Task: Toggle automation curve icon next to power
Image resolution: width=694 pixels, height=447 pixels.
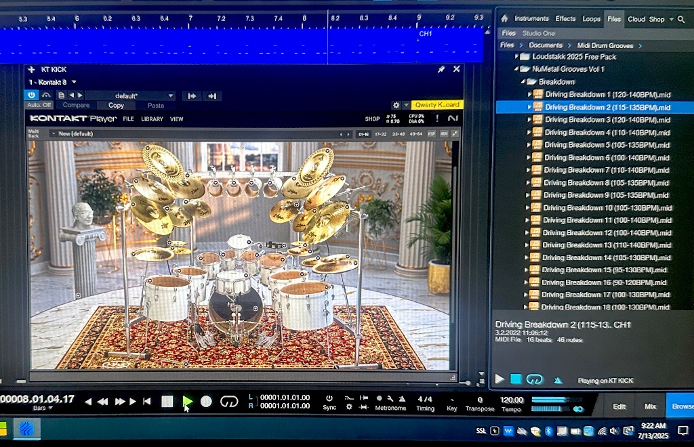Action: (x=46, y=95)
